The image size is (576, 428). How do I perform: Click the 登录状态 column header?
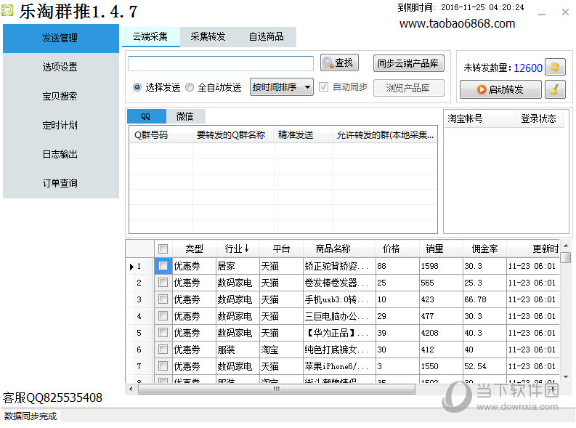(539, 118)
